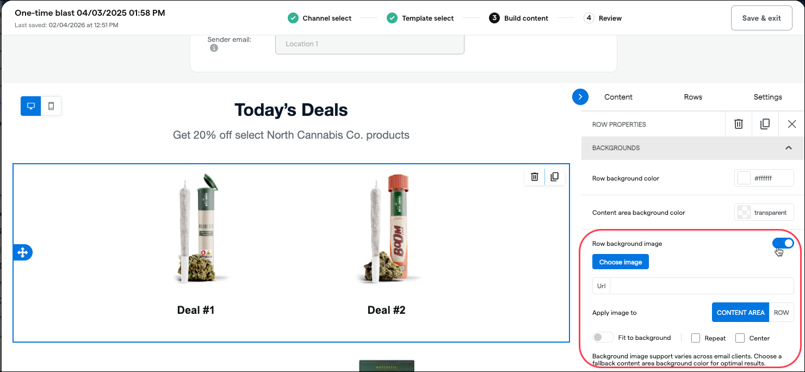Close the Row Properties panel
The height and width of the screenshot is (372, 805).
click(x=791, y=124)
